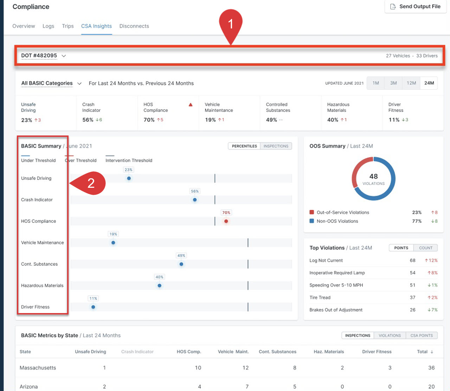This screenshot has width=450, height=391.
Task: Click the Brakes Out of Adjustment violation
Action: (373, 310)
